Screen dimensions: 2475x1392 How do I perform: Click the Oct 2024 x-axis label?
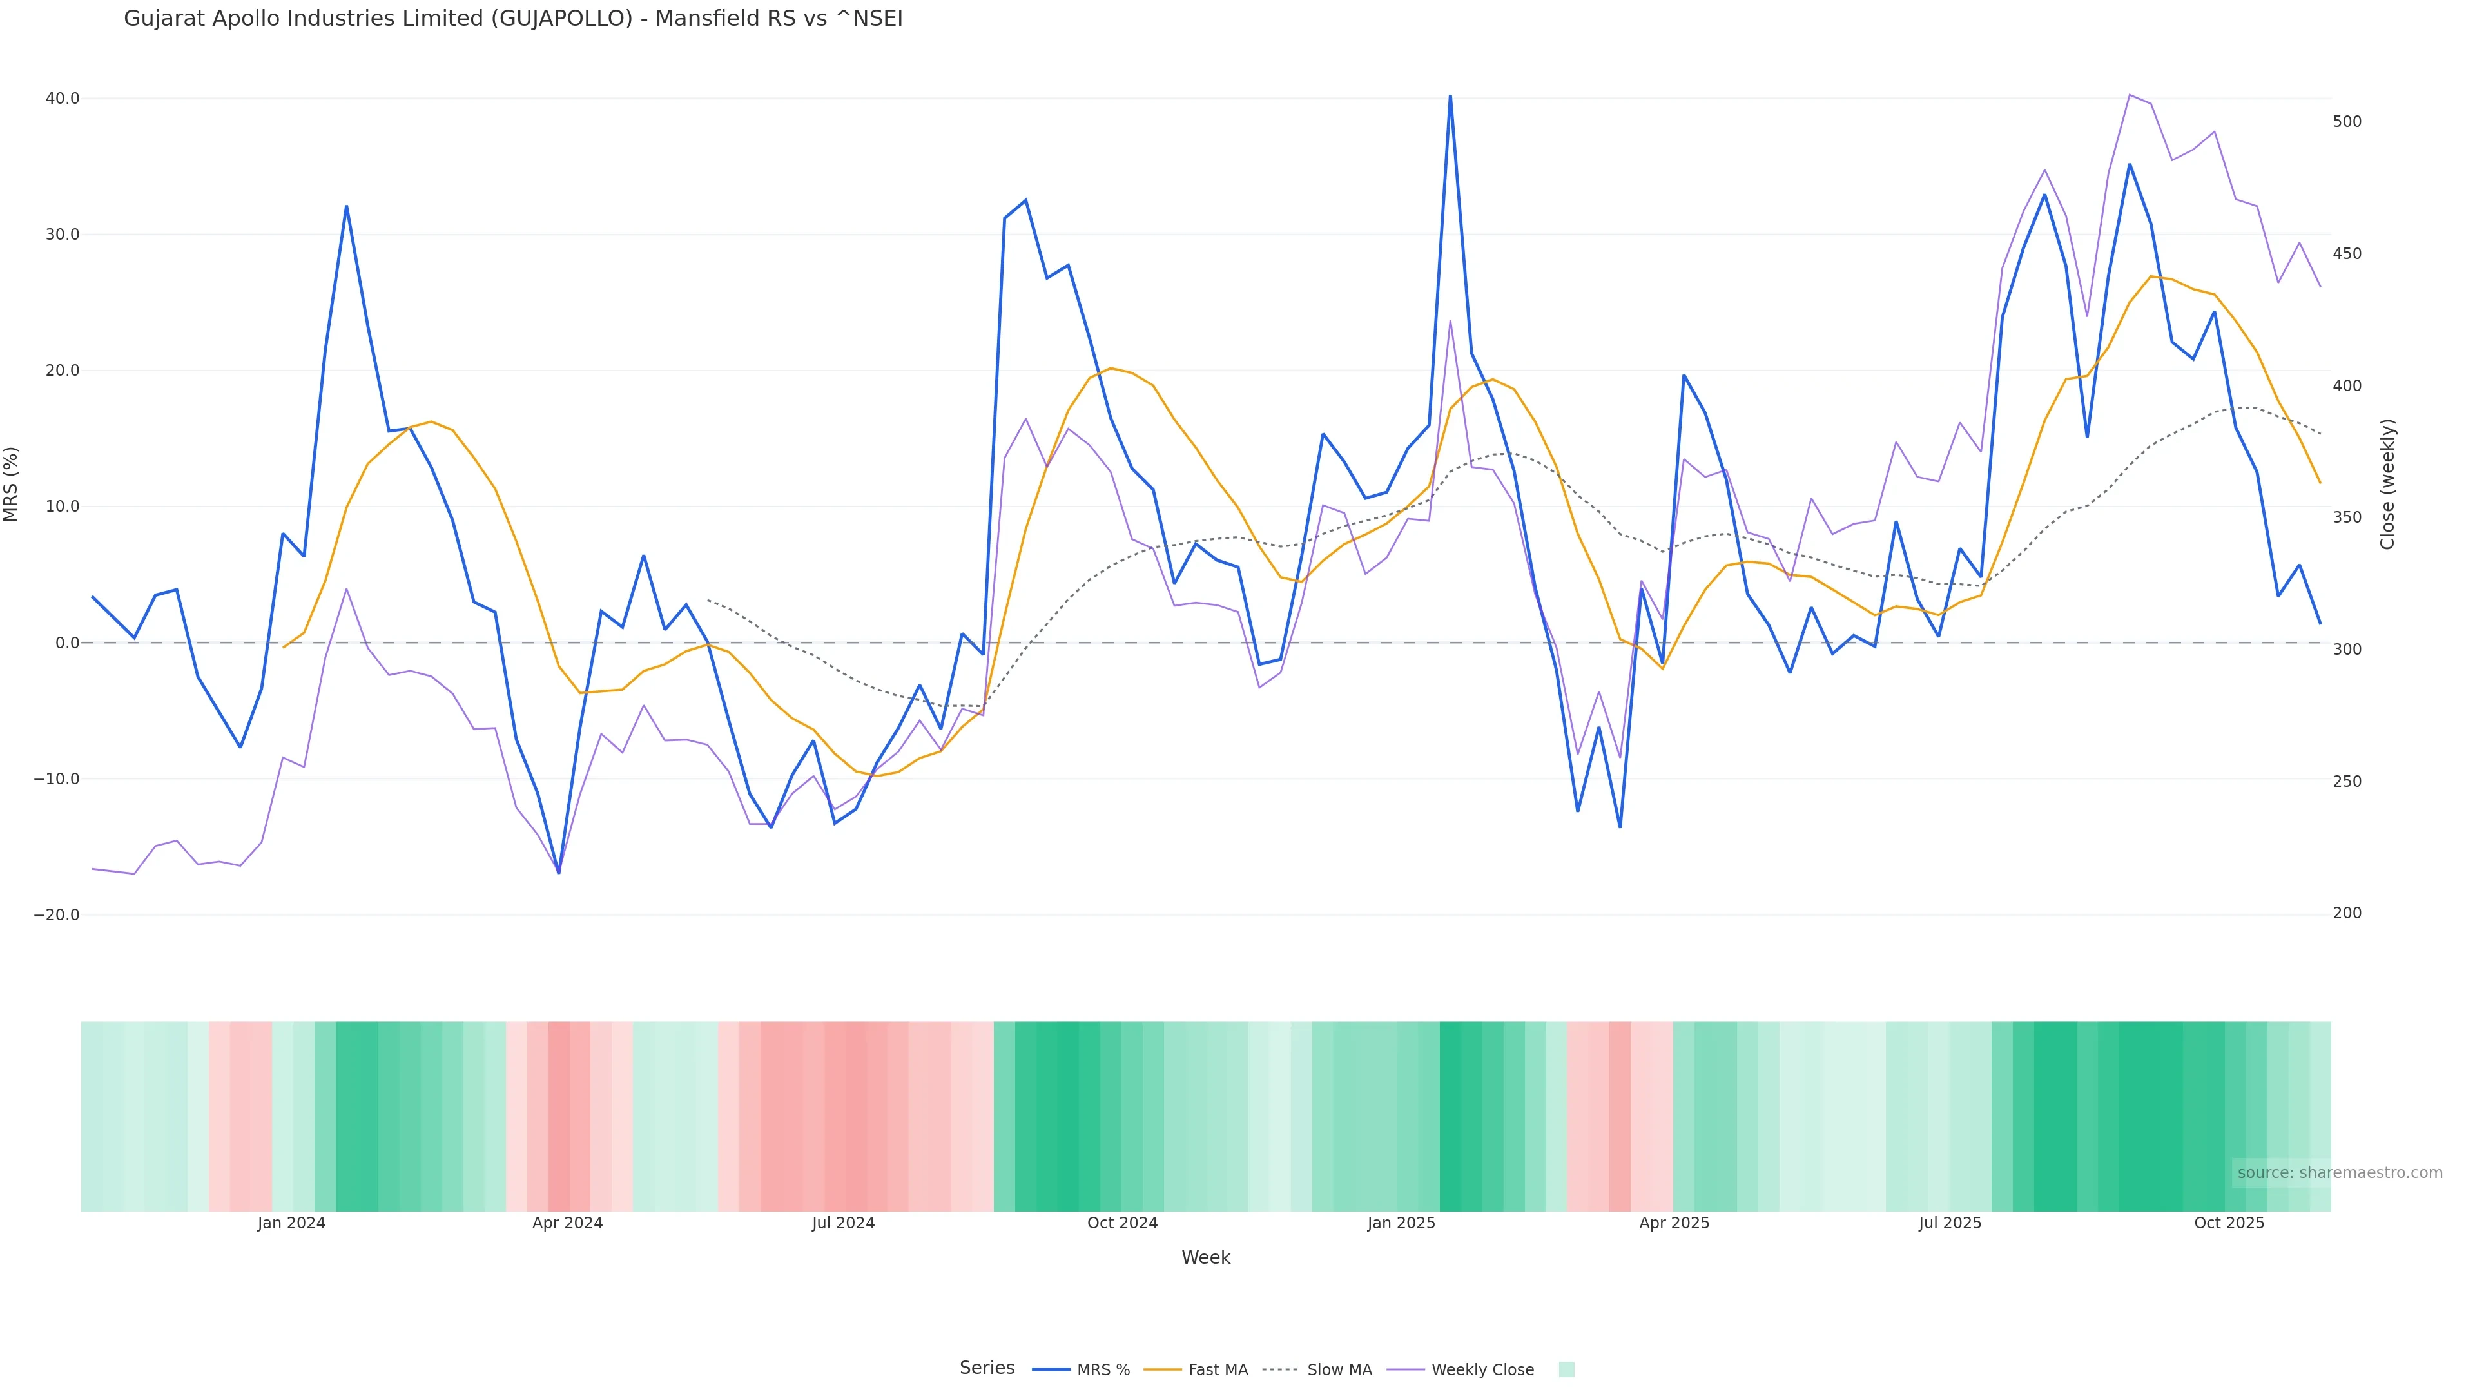coord(1122,1223)
